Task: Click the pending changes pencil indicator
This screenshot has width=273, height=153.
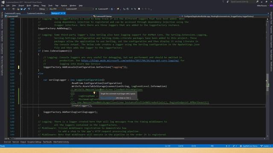Action: [x=235, y=146]
